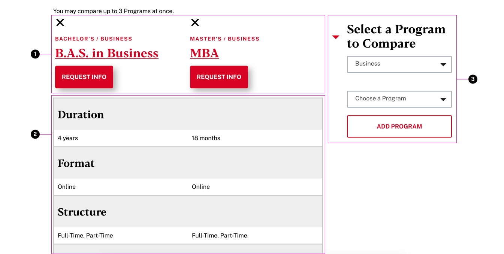Open the Choose a Program dropdown
The height and width of the screenshot is (254, 504).
(399, 99)
